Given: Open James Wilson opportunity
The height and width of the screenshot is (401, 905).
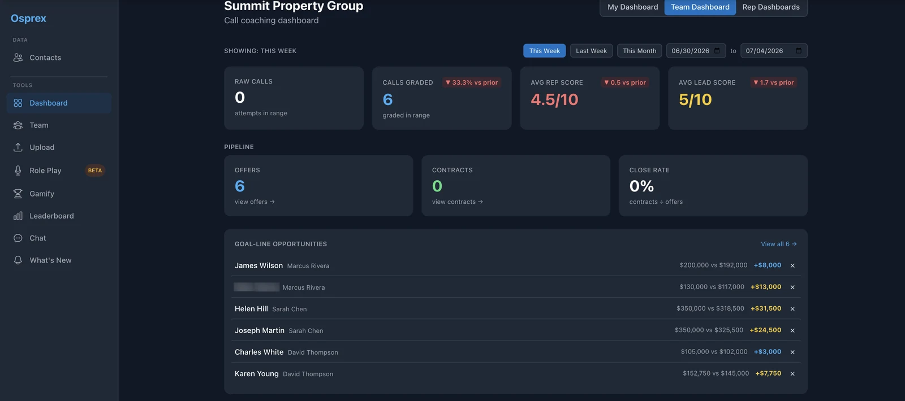Looking at the screenshot, I should 258,265.
